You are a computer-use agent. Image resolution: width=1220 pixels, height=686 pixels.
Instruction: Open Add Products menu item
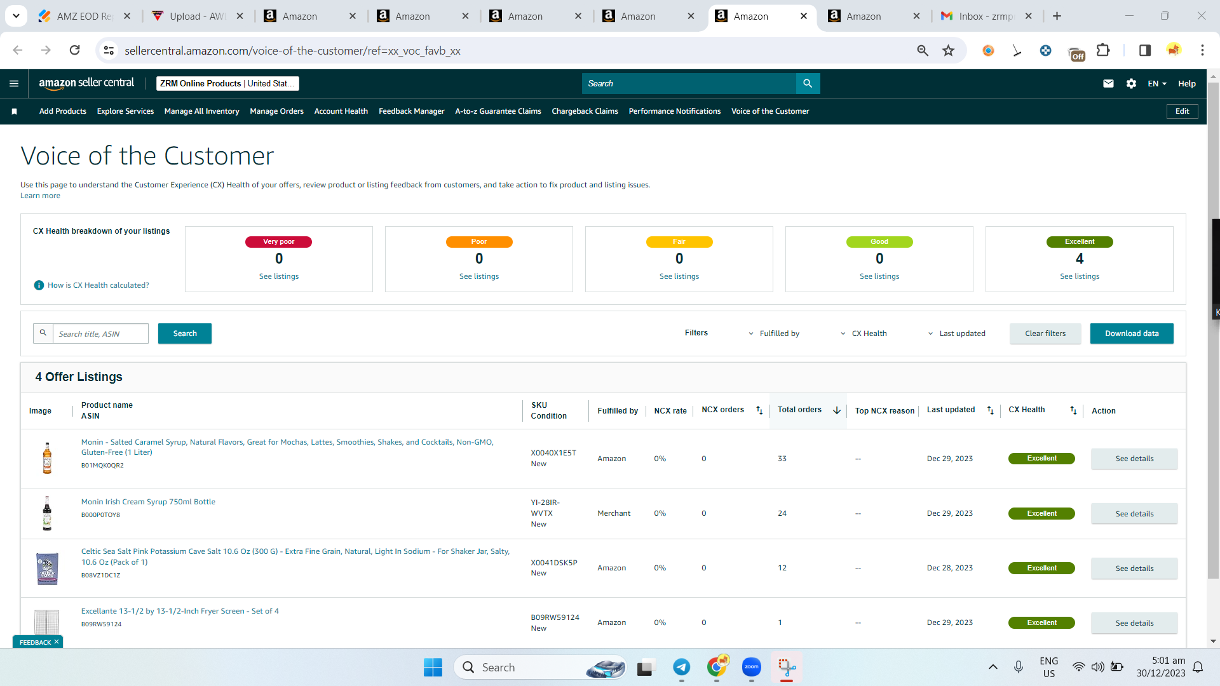[x=63, y=111]
